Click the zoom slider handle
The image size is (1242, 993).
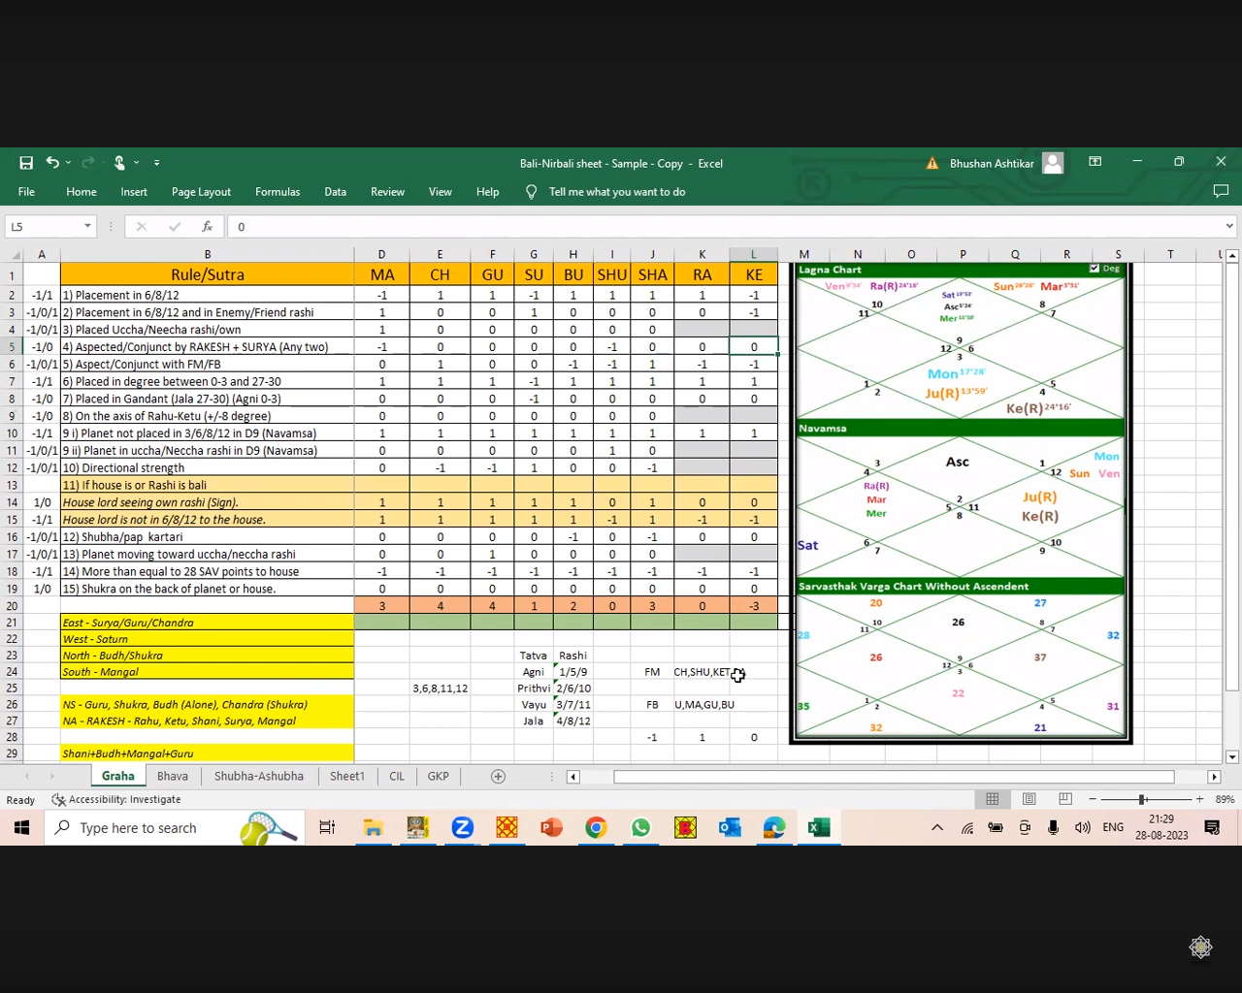1142,799
